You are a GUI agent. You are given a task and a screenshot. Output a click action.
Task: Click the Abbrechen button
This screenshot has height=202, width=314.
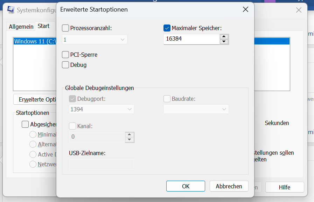[x=229, y=186]
